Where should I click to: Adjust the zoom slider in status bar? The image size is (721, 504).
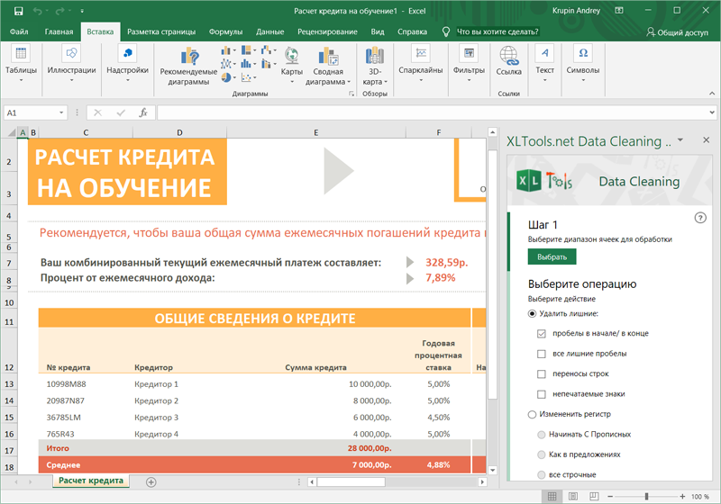tap(646, 497)
